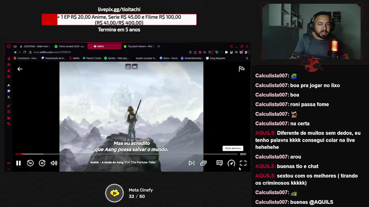The width and height of the screenshot is (369, 207).
Task: Click the heart bookmark icon in toolbar
Action: click(210, 52)
